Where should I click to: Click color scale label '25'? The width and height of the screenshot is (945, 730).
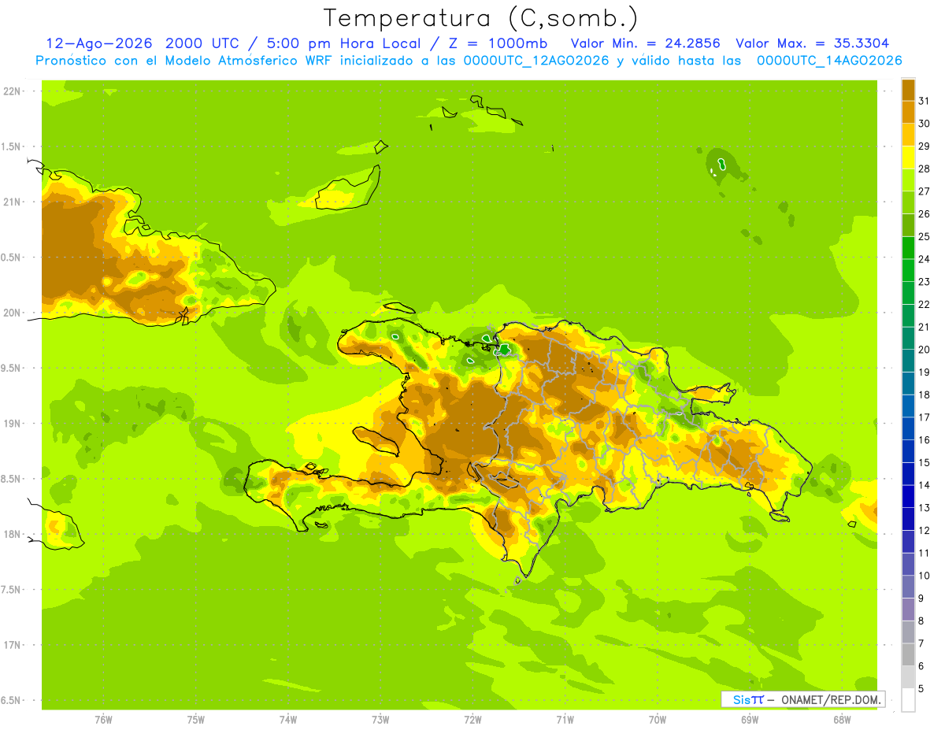[x=925, y=235]
